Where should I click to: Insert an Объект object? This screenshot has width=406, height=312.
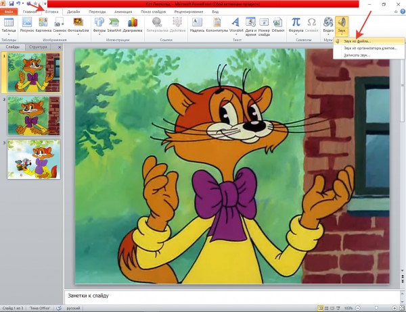(278, 25)
